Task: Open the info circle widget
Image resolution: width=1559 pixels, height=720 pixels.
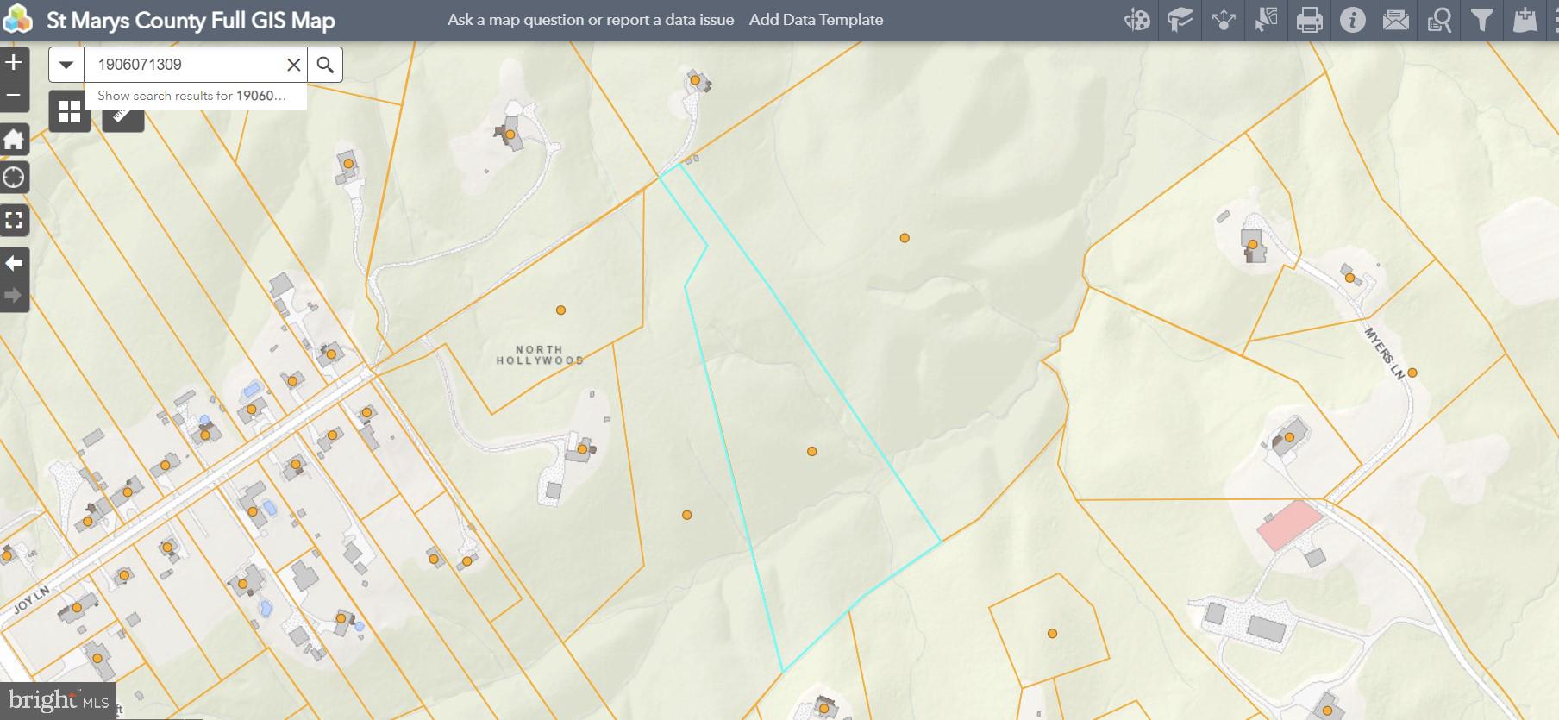Action: point(1352,20)
